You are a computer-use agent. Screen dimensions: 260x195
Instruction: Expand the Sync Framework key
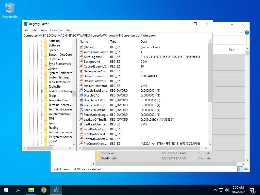pos(41,64)
